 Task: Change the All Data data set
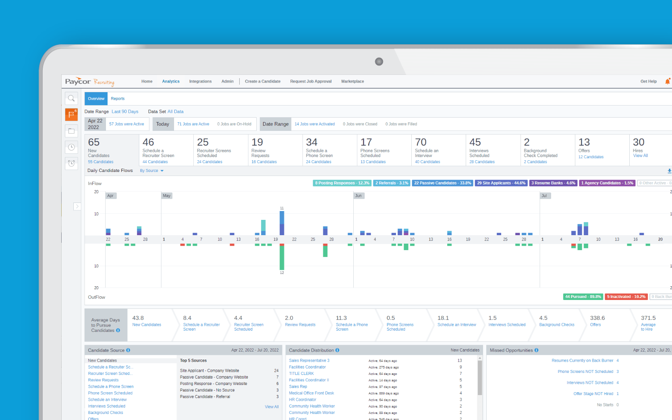click(x=175, y=112)
